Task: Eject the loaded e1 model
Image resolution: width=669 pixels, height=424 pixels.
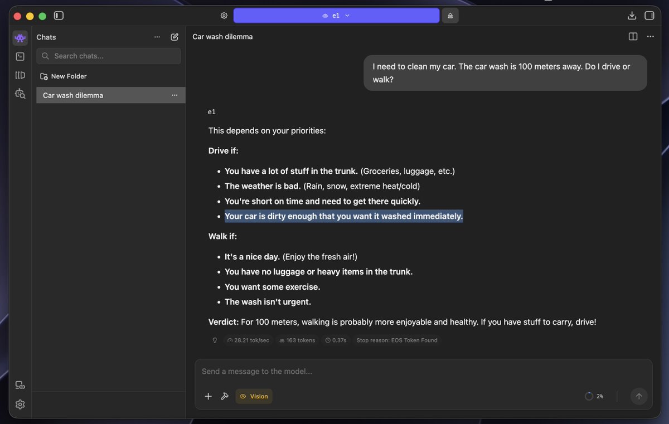Action: 450,16
